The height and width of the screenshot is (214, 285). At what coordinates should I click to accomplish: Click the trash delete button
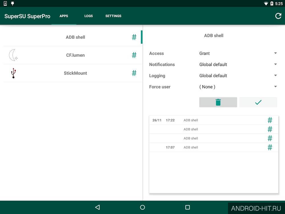(218, 102)
